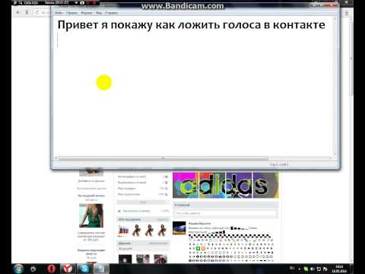Open the first friend thumbnail
Screen dimensions: 365x274
pos(125,260)
